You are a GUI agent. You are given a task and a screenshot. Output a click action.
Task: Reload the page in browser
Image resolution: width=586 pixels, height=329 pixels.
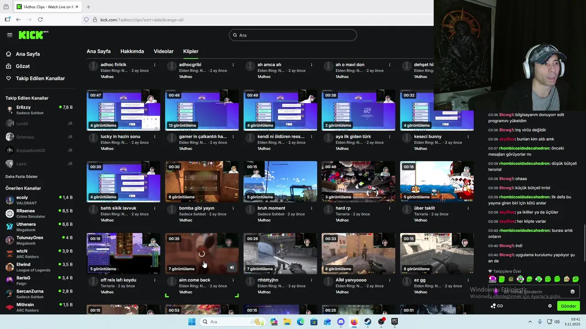tap(40, 20)
